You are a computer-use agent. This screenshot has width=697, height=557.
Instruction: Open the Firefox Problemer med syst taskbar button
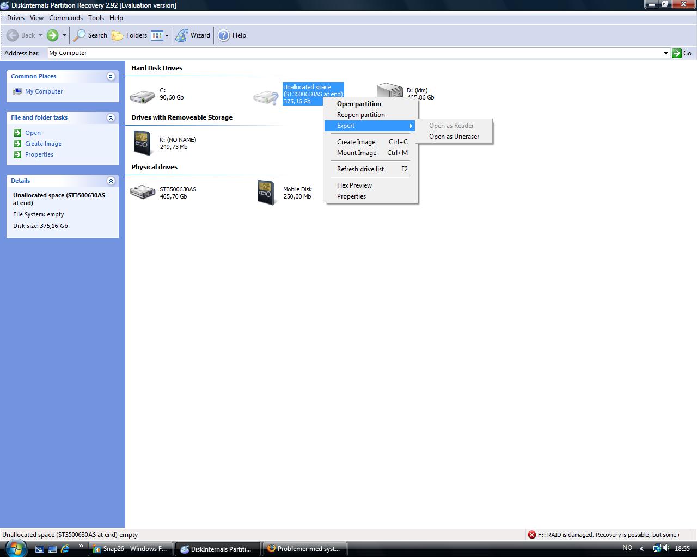pyautogui.click(x=305, y=549)
